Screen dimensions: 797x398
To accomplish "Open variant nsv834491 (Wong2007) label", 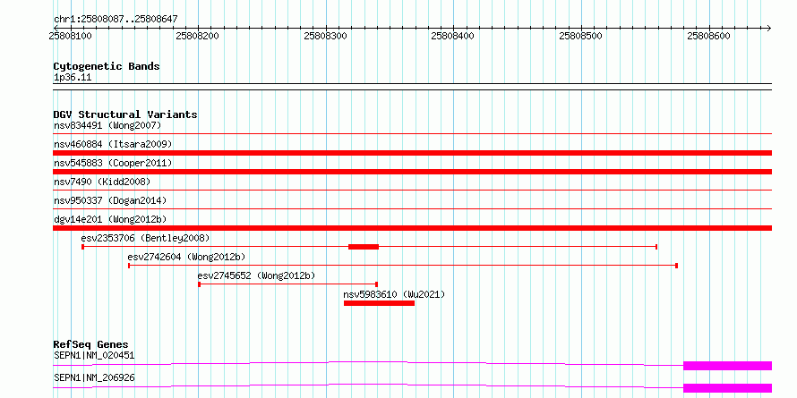I will tap(107, 125).
